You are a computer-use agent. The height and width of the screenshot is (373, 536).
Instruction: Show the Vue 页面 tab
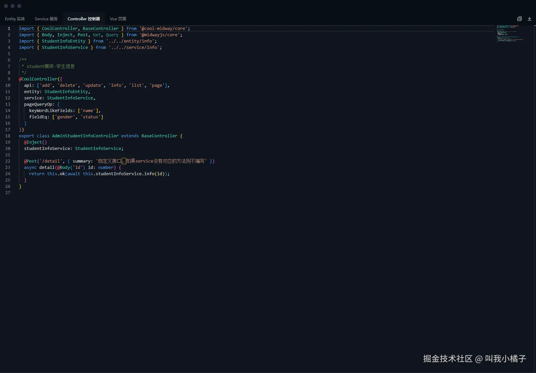(x=118, y=19)
